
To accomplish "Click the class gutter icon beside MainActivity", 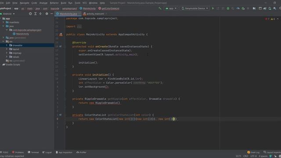I will pyautogui.click(x=61, y=34).
